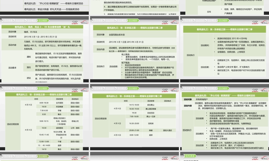Click the 活动期间 cell on the 旅游时间 slide
This screenshot has height=161, width=269.
(205, 45)
